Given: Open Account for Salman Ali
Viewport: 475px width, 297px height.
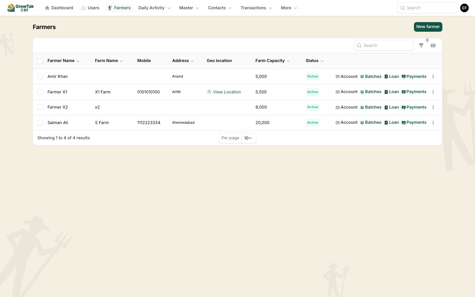Looking at the screenshot, I should (347, 122).
